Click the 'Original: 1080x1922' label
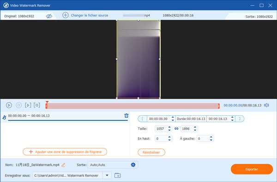The width and height of the screenshot is (277, 182). point(19,16)
